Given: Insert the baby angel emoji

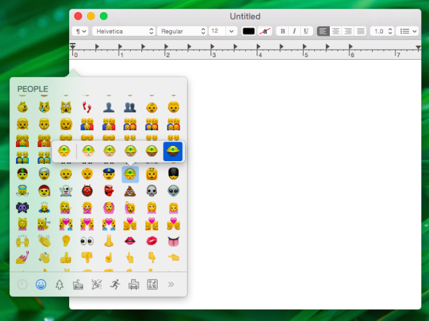Looking at the screenshot, I should 22,191.
